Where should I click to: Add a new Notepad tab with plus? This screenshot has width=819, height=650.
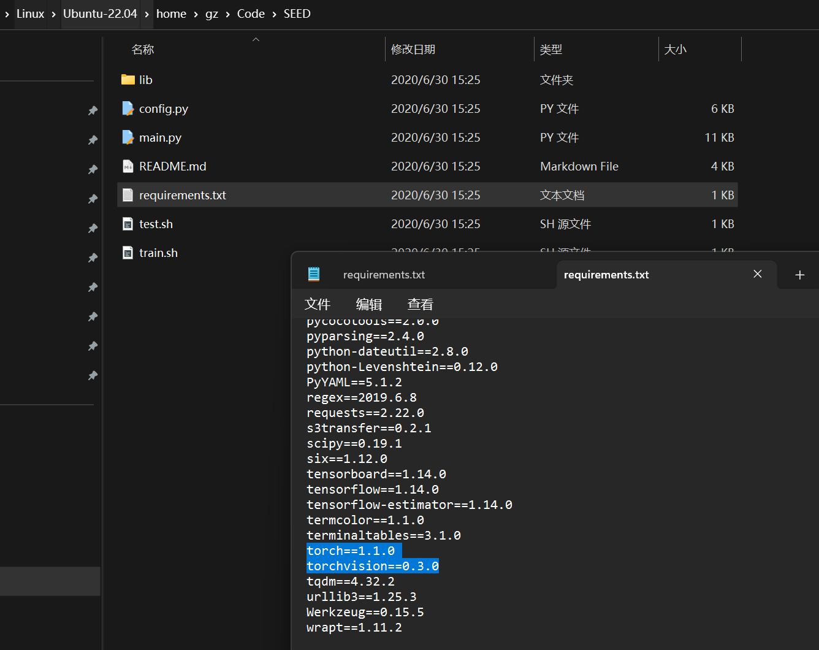point(799,275)
